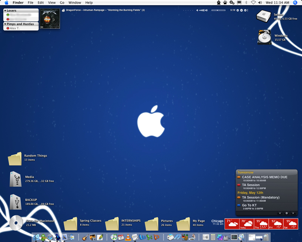The width and height of the screenshot is (302, 242).
Task: Collapse the Pimps and Hustlas group
Action: tap(5, 24)
